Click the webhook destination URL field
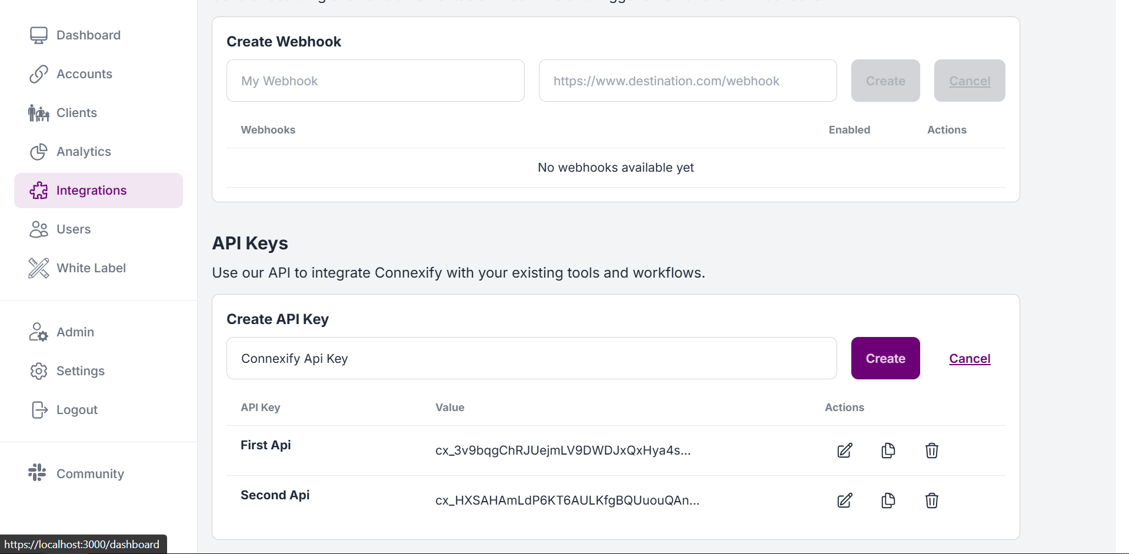 [x=687, y=81]
